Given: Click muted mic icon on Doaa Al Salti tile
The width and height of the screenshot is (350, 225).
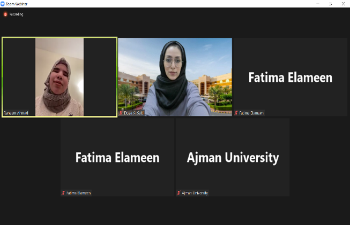Looking at the screenshot, I should (121, 113).
